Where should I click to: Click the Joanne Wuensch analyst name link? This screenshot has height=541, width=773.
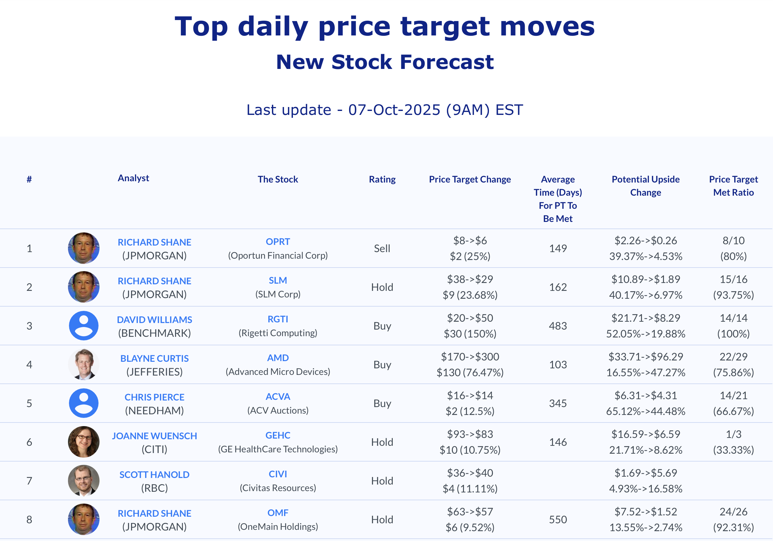click(x=155, y=436)
